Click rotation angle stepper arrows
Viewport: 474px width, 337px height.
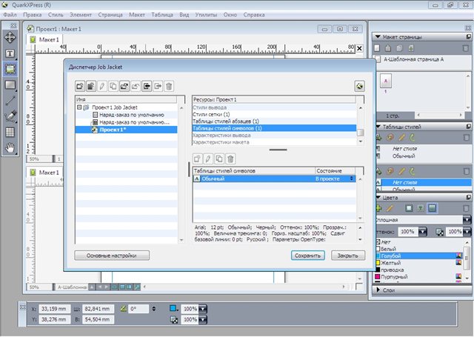154,309
